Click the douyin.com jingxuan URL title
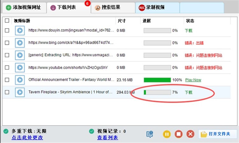The image size is (239, 143). coord(71,31)
